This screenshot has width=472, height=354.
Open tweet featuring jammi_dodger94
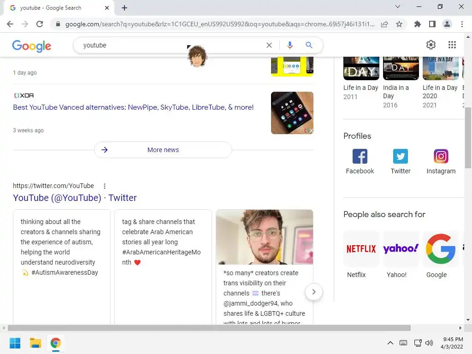264,267
